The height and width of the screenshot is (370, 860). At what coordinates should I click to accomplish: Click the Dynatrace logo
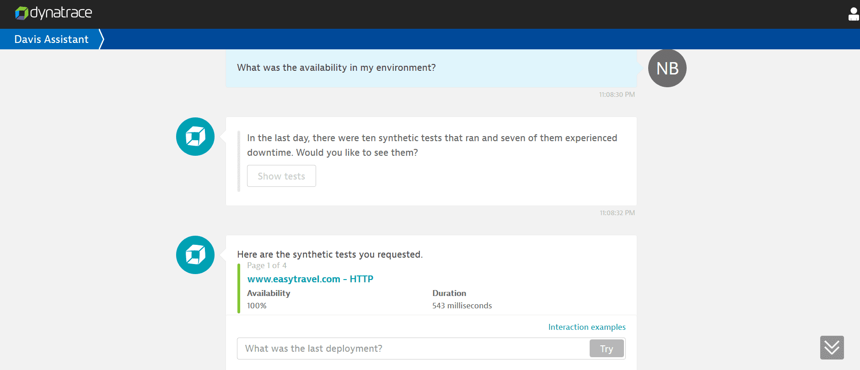click(54, 13)
